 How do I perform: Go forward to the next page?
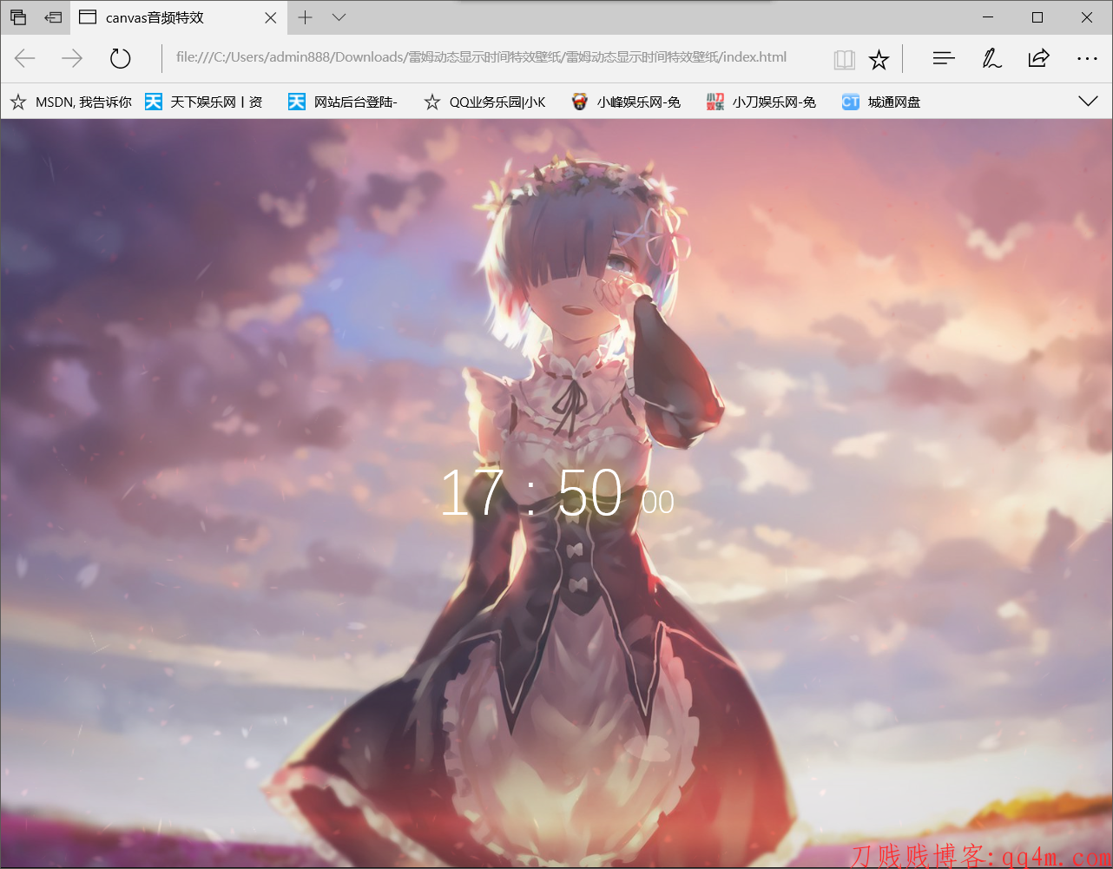72,58
